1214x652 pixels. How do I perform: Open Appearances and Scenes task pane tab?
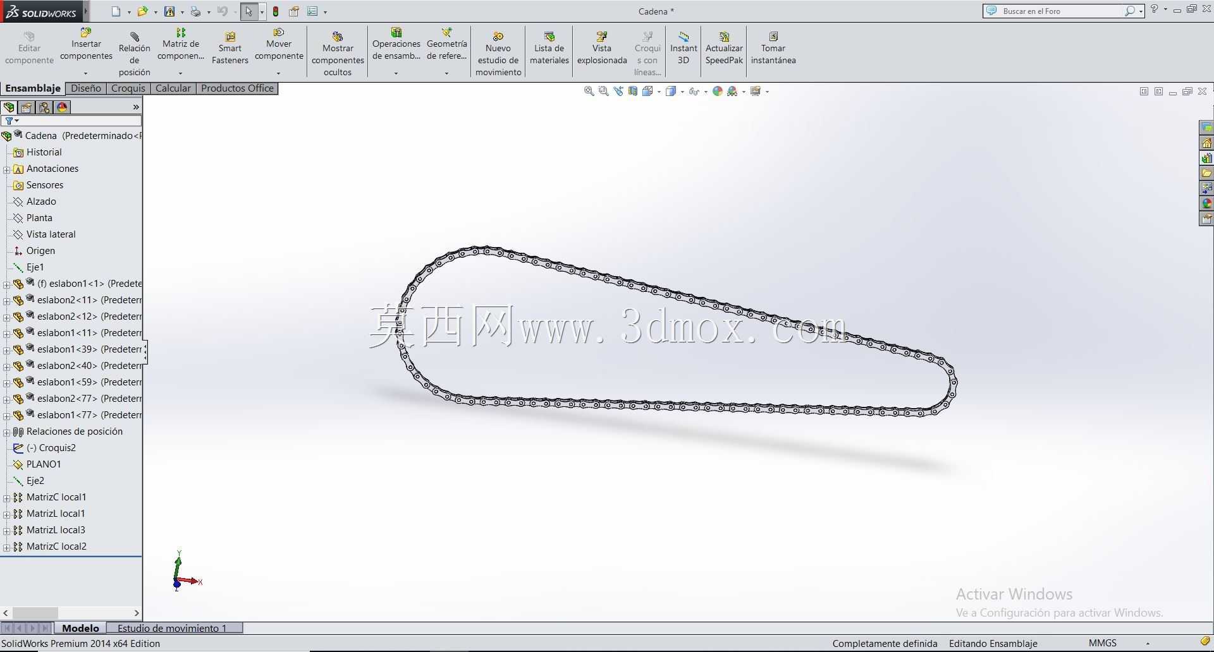(x=1206, y=203)
